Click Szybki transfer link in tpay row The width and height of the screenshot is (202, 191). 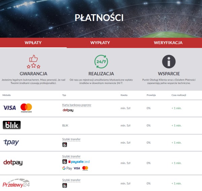click(x=71, y=139)
